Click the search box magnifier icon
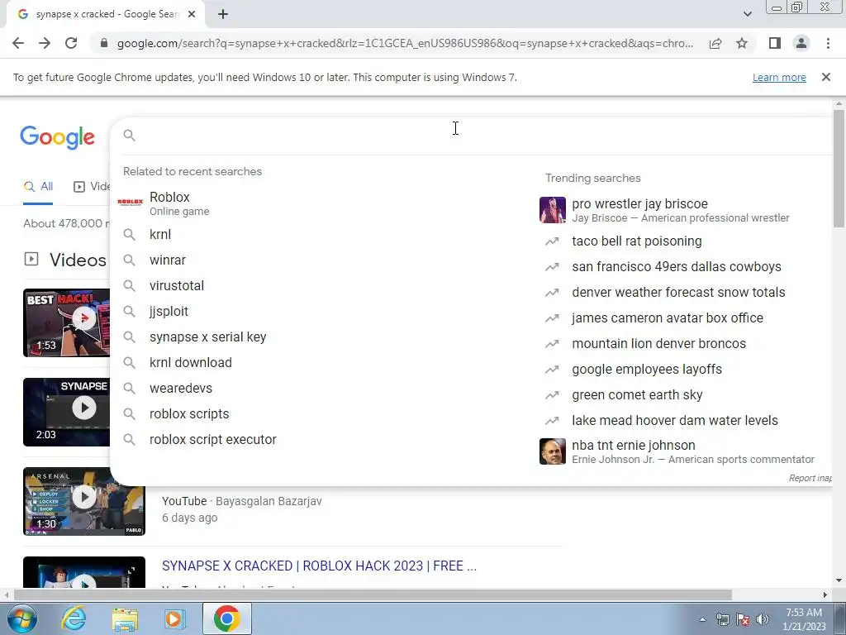The width and height of the screenshot is (846, 635). tap(129, 135)
